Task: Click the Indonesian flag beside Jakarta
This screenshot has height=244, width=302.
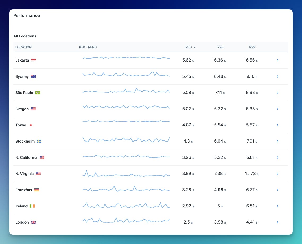Action: (33, 60)
